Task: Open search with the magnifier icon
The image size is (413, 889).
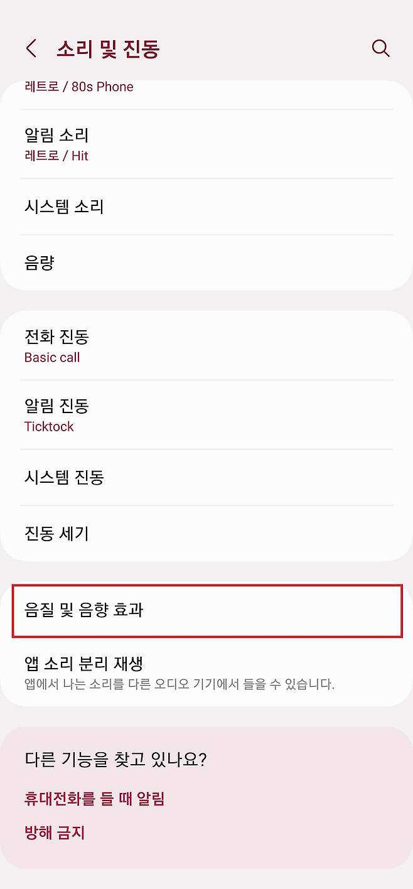Action: pos(380,48)
